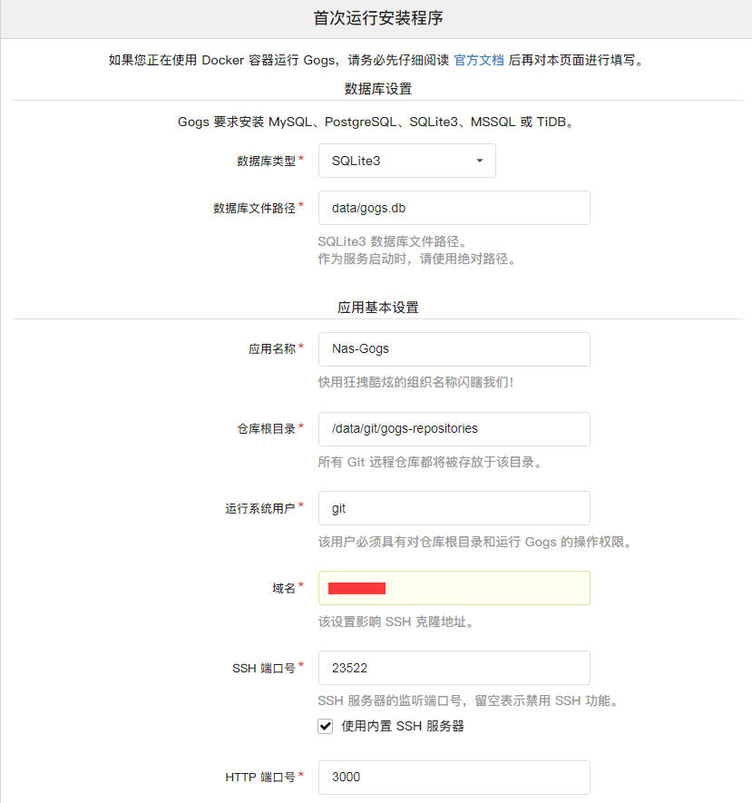The image size is (752, 803).
Task: Click the HTTP 端口号 label
Action: point(260,777)
